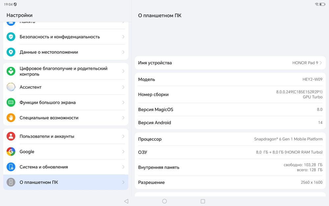
Task: Tap Имя устройства row label
Action: [155, 63]
